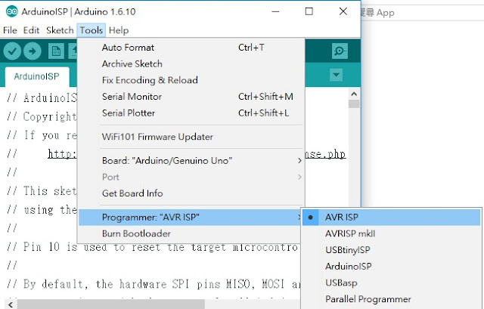
Task: Expand the Programmer "AVR ISP" submenu
Action: tap(191, 218)
